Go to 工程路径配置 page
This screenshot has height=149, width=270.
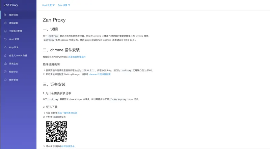coord(18,31)
